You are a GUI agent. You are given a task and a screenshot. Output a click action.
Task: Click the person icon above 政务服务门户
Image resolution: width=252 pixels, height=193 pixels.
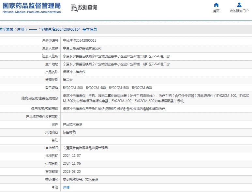click(x=239, y=5)
